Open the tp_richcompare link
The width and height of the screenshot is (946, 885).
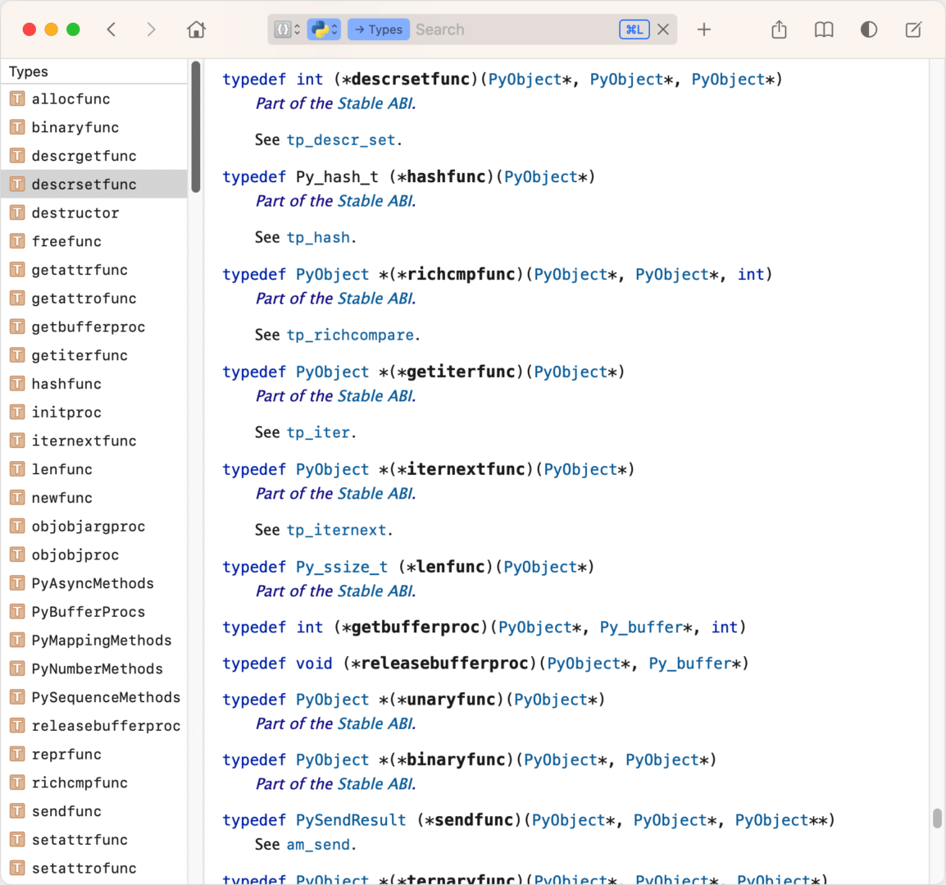point(350,335)
